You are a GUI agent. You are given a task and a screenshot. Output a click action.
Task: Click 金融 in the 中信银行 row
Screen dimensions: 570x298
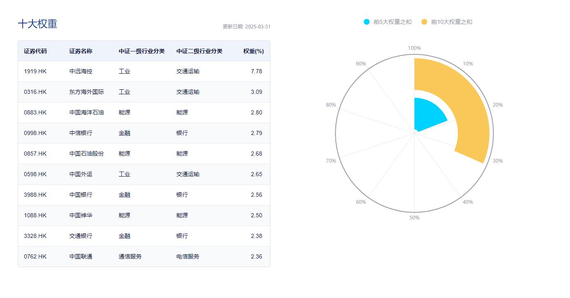coord(124,133)
